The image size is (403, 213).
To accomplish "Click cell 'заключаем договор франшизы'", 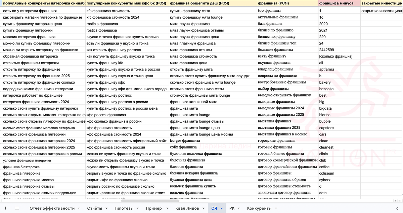I will [287, 193].
